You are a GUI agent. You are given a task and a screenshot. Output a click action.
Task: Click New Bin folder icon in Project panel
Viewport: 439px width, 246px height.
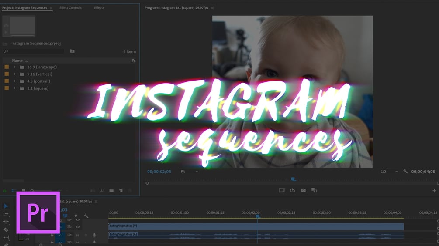[111, 191]
